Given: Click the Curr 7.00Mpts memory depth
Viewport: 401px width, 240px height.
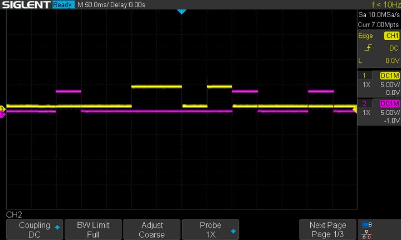Looking at the screenshot, I should (378, 25).
